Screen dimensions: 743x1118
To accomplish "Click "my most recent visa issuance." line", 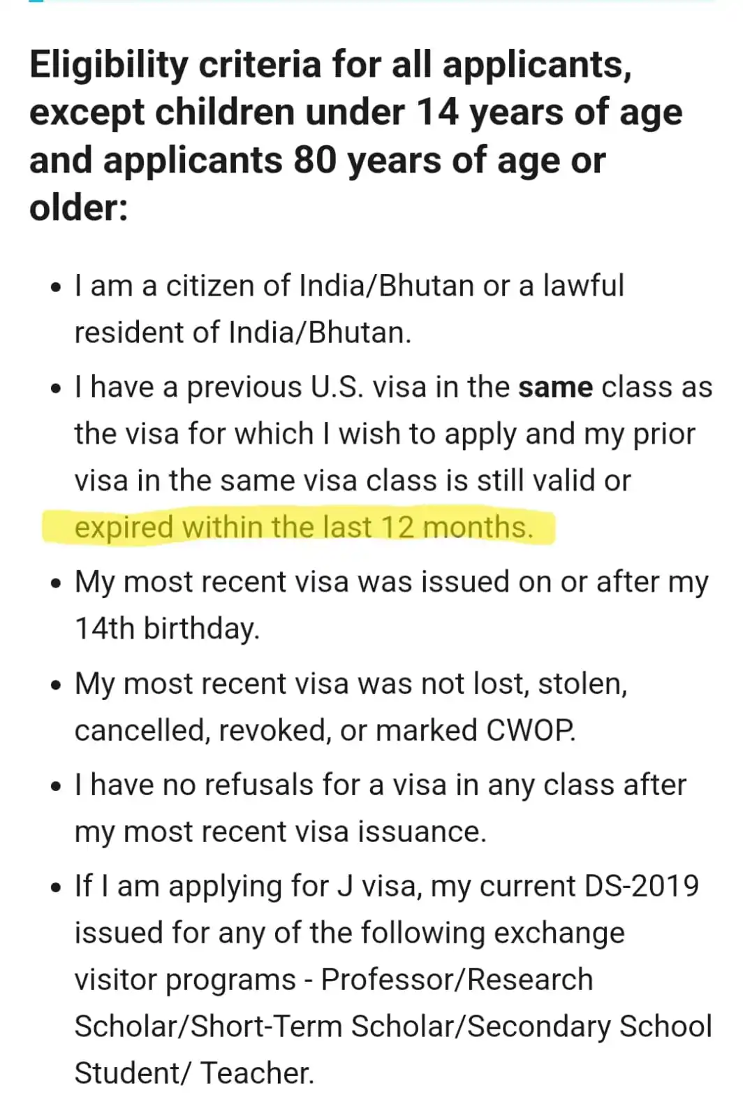I will click(280, 832).
